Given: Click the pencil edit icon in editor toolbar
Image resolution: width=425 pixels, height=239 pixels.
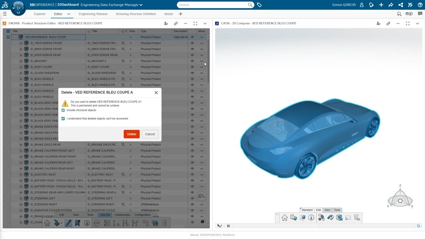Looking at the screenshot, I should click(x=68, y=223).
